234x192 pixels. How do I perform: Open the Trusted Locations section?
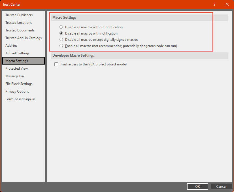coord(18,22)
